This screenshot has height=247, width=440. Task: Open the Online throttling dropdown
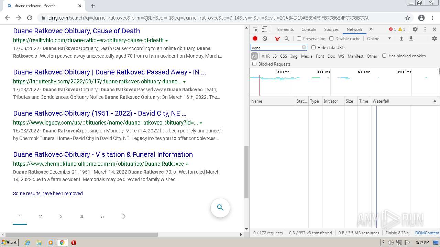[379, 39]
